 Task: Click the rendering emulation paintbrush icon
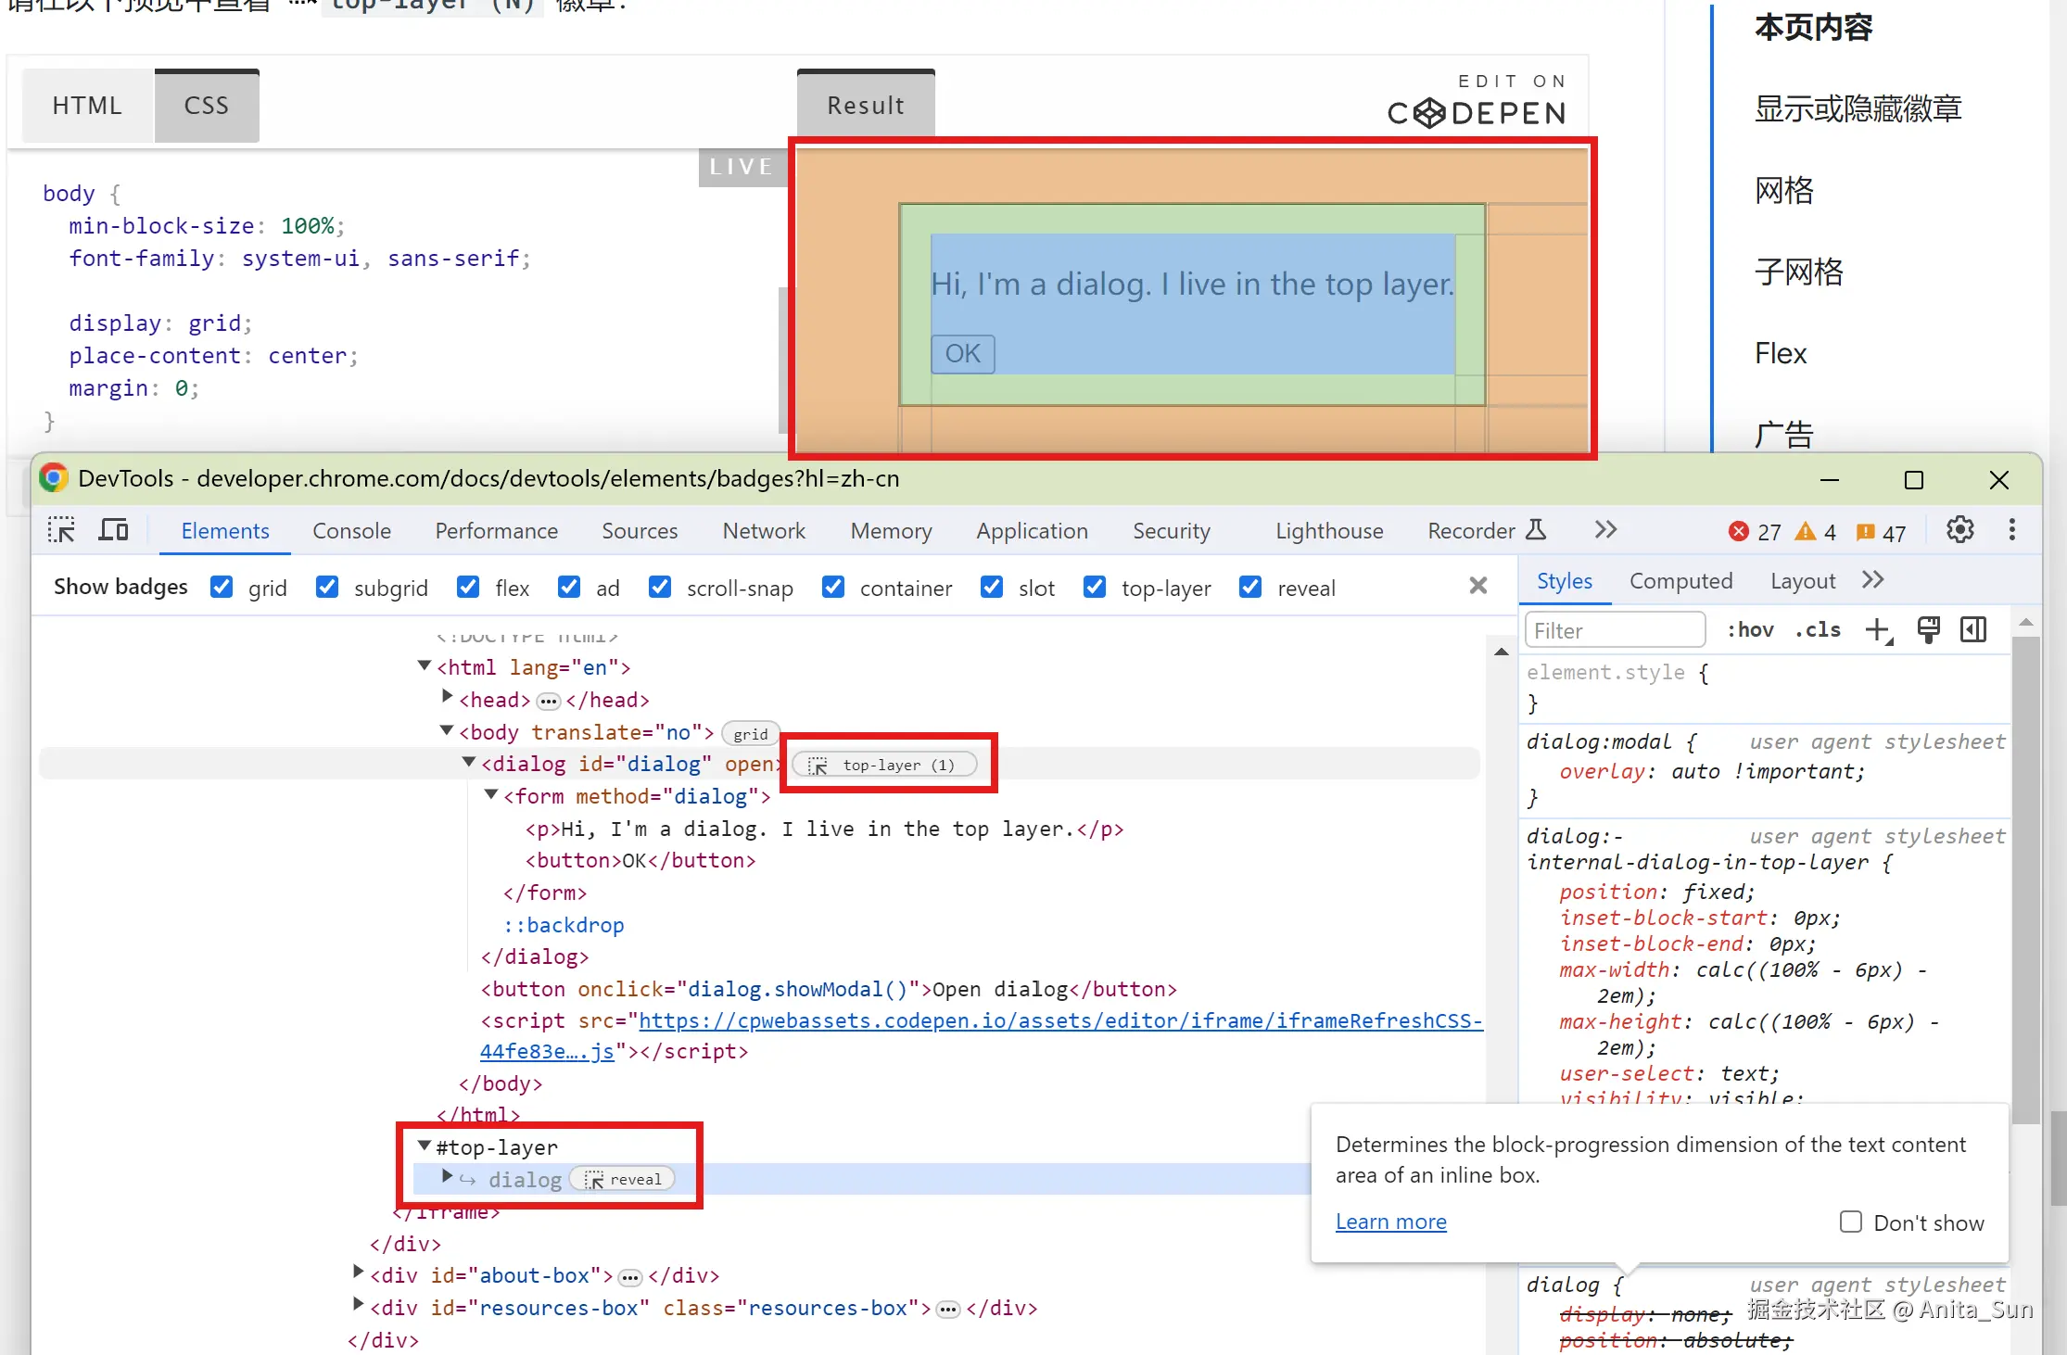click(1928, 630)
